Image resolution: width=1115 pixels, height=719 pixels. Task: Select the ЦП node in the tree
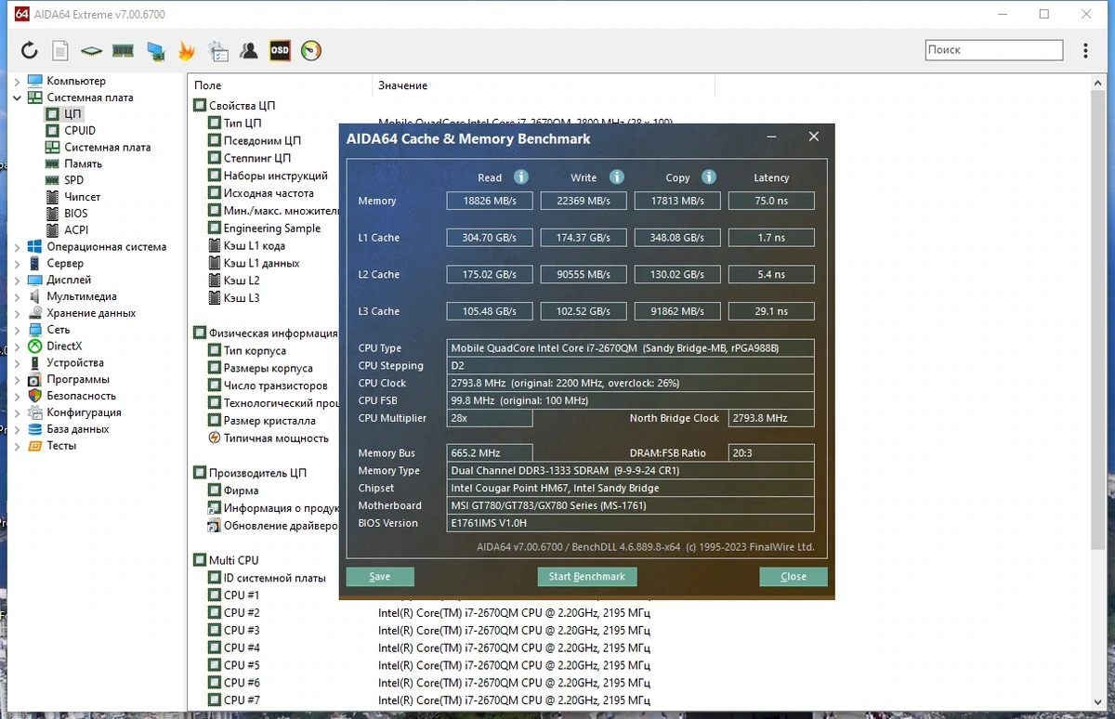(x=72, y=113)
